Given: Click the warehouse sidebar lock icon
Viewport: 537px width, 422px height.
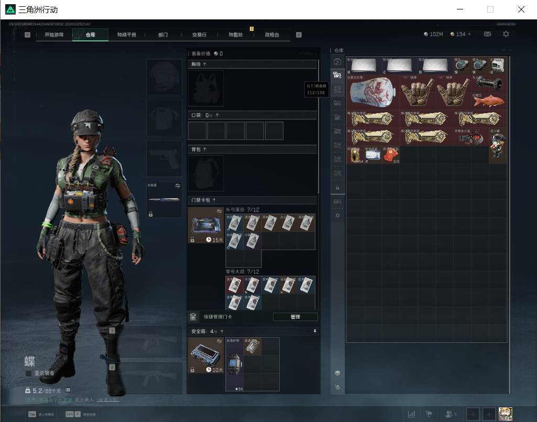Looking at the screenshot, I should click(x=337, y=188).
